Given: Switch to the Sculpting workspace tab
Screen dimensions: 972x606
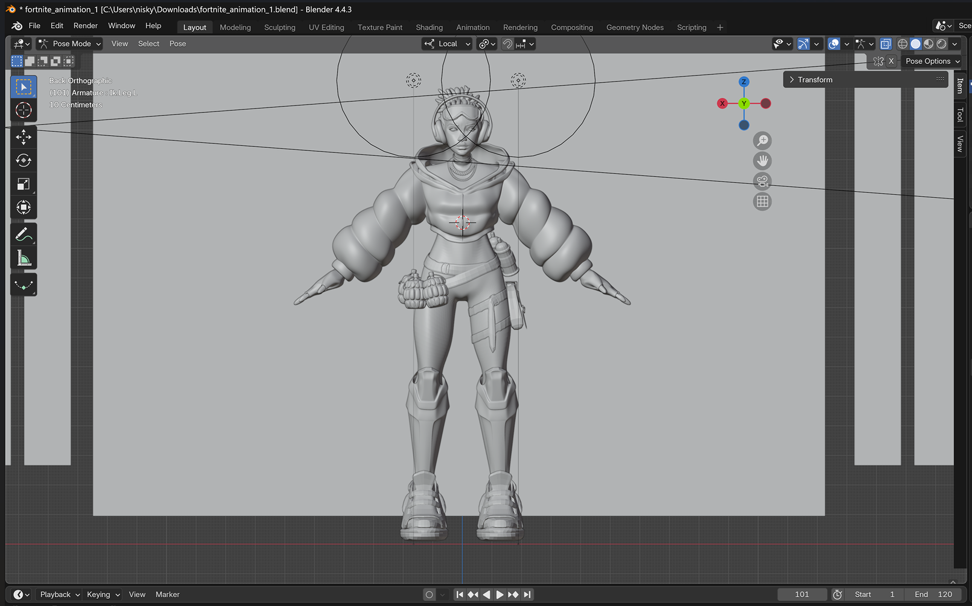Looking at the screenshot, I should [x=279, y=27].
